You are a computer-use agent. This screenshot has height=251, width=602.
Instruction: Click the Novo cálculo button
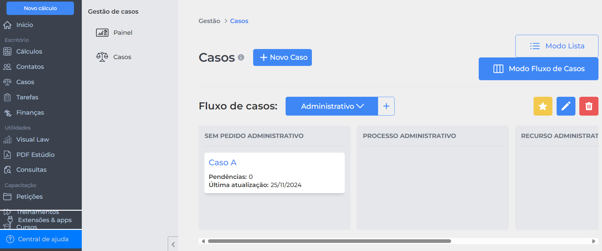[40, 8]
